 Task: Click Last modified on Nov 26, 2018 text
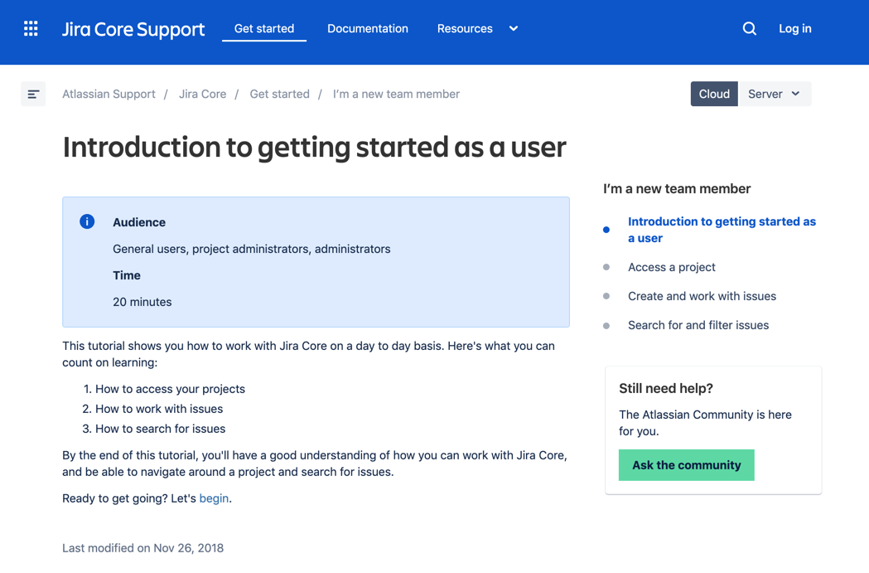143,548
